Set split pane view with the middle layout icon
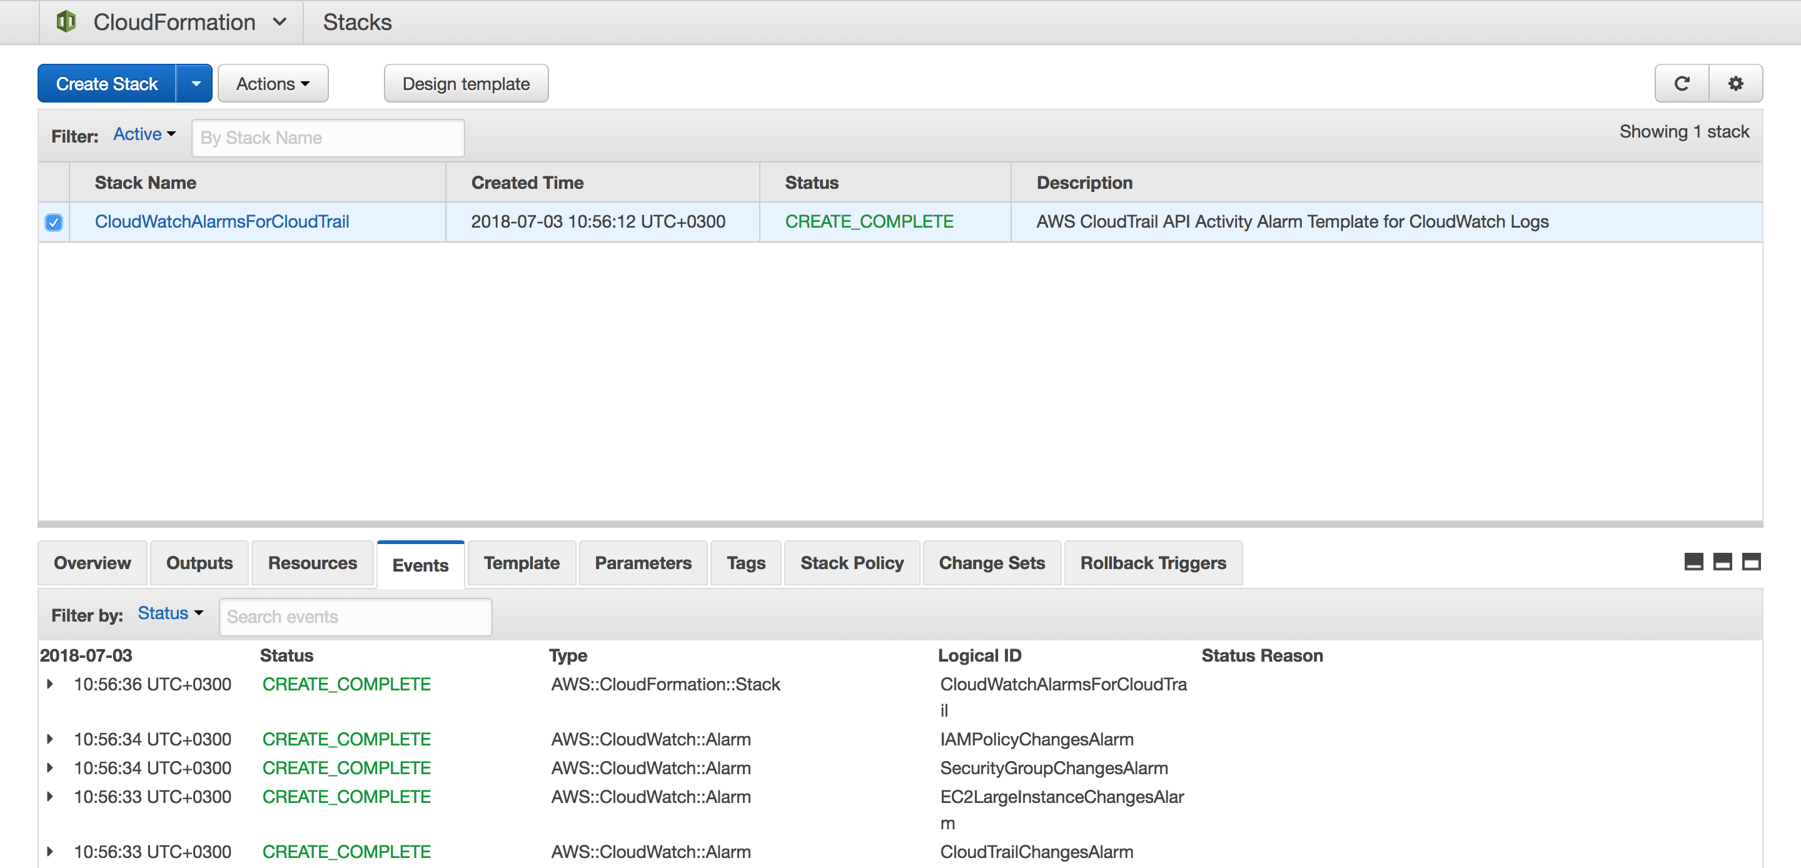 click(1722, 562)
